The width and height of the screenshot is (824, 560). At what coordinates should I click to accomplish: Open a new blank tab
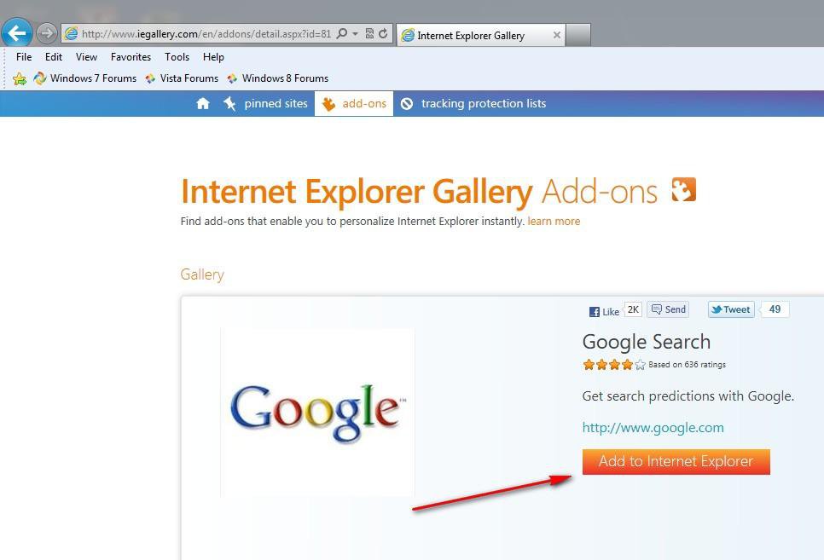578,35
